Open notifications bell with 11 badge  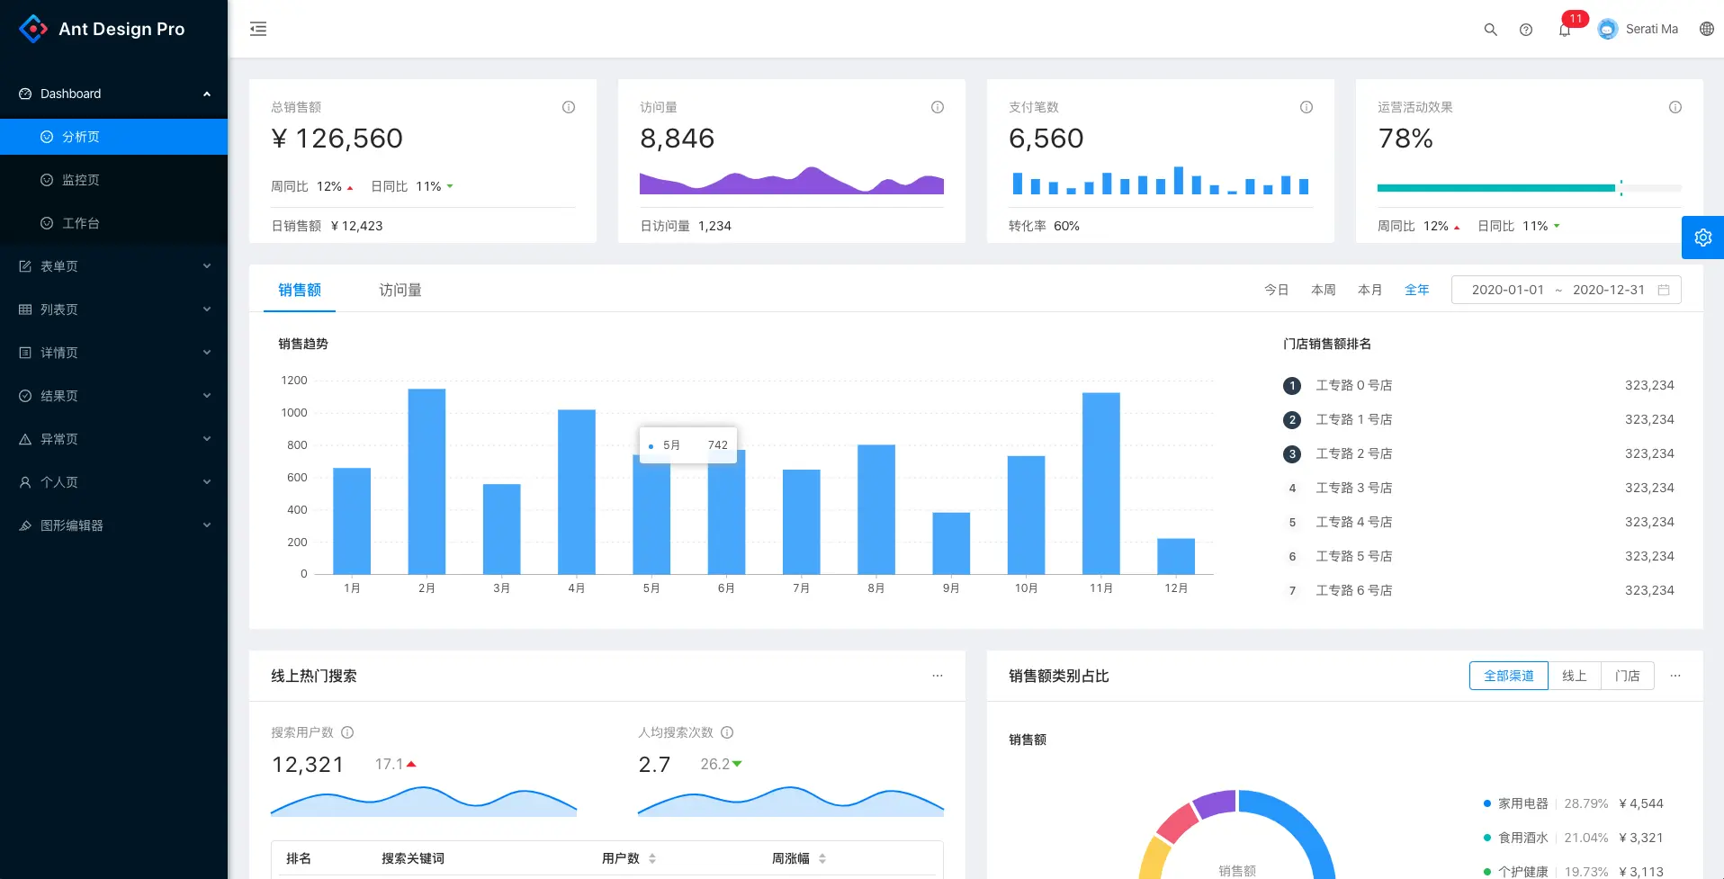coord(1566,30)
